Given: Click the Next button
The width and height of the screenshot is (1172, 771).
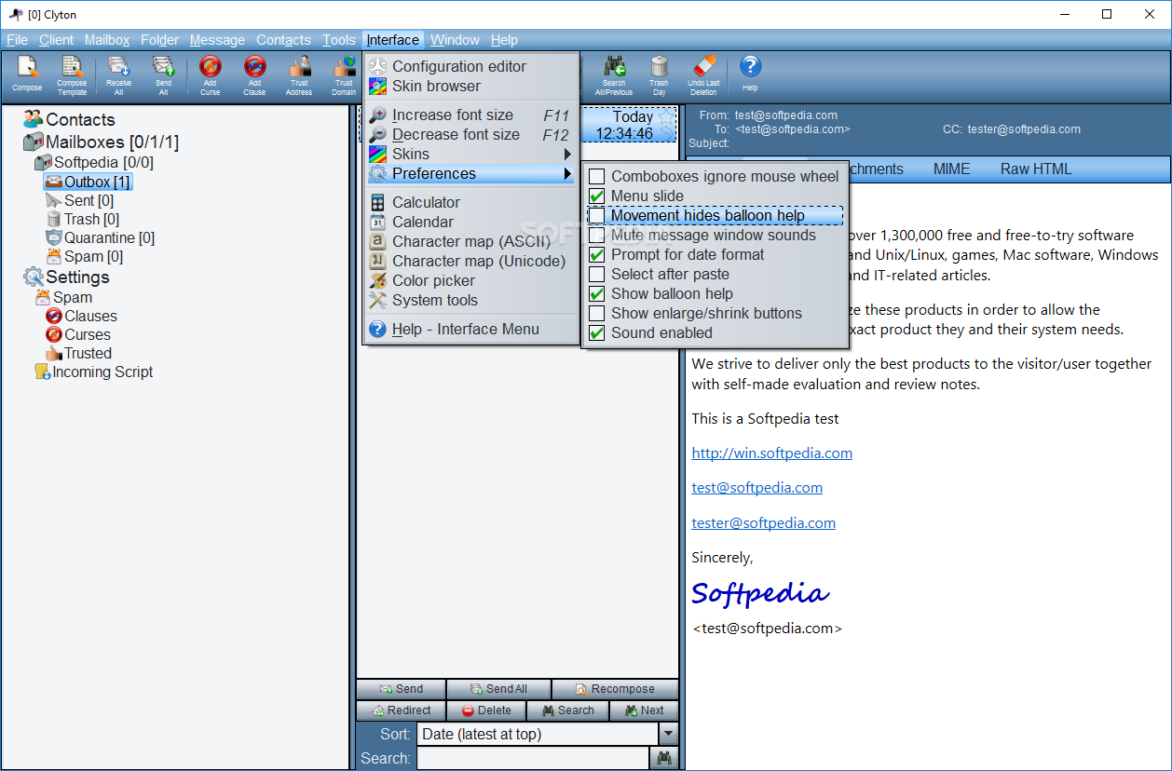Looking at the screenshot, I should pyautogui.click(x=645, y=710).
